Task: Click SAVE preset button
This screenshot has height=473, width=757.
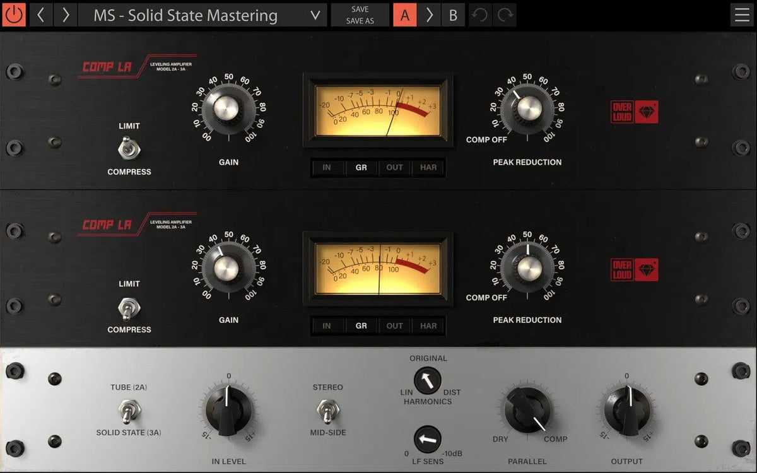Action: coord(360,9)
